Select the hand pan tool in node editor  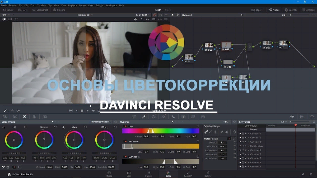click(x=178, y=15)
